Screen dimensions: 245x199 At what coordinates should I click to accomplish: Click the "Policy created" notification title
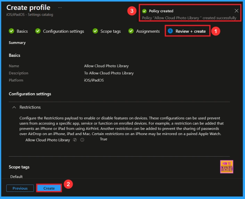click(x=161, y=11)
